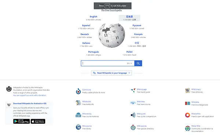The height and width of the screenshot is (135, 220).
Task: Open the Meta-Wiki text link
Action: (x=196, y=126)
